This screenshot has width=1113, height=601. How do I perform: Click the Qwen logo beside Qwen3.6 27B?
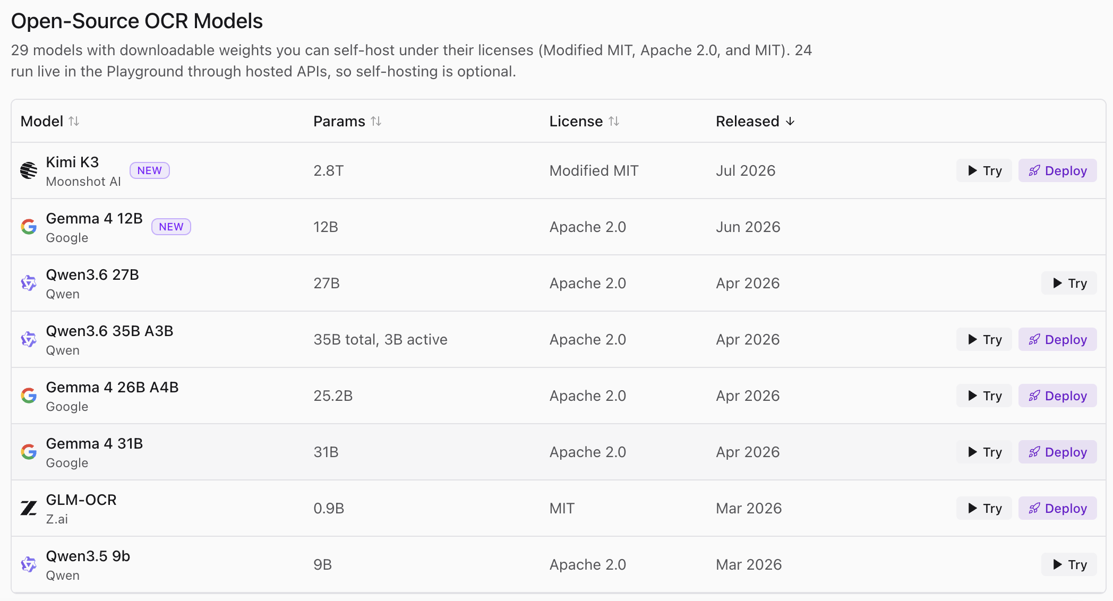pyautogui.click(x=29, y=283)
